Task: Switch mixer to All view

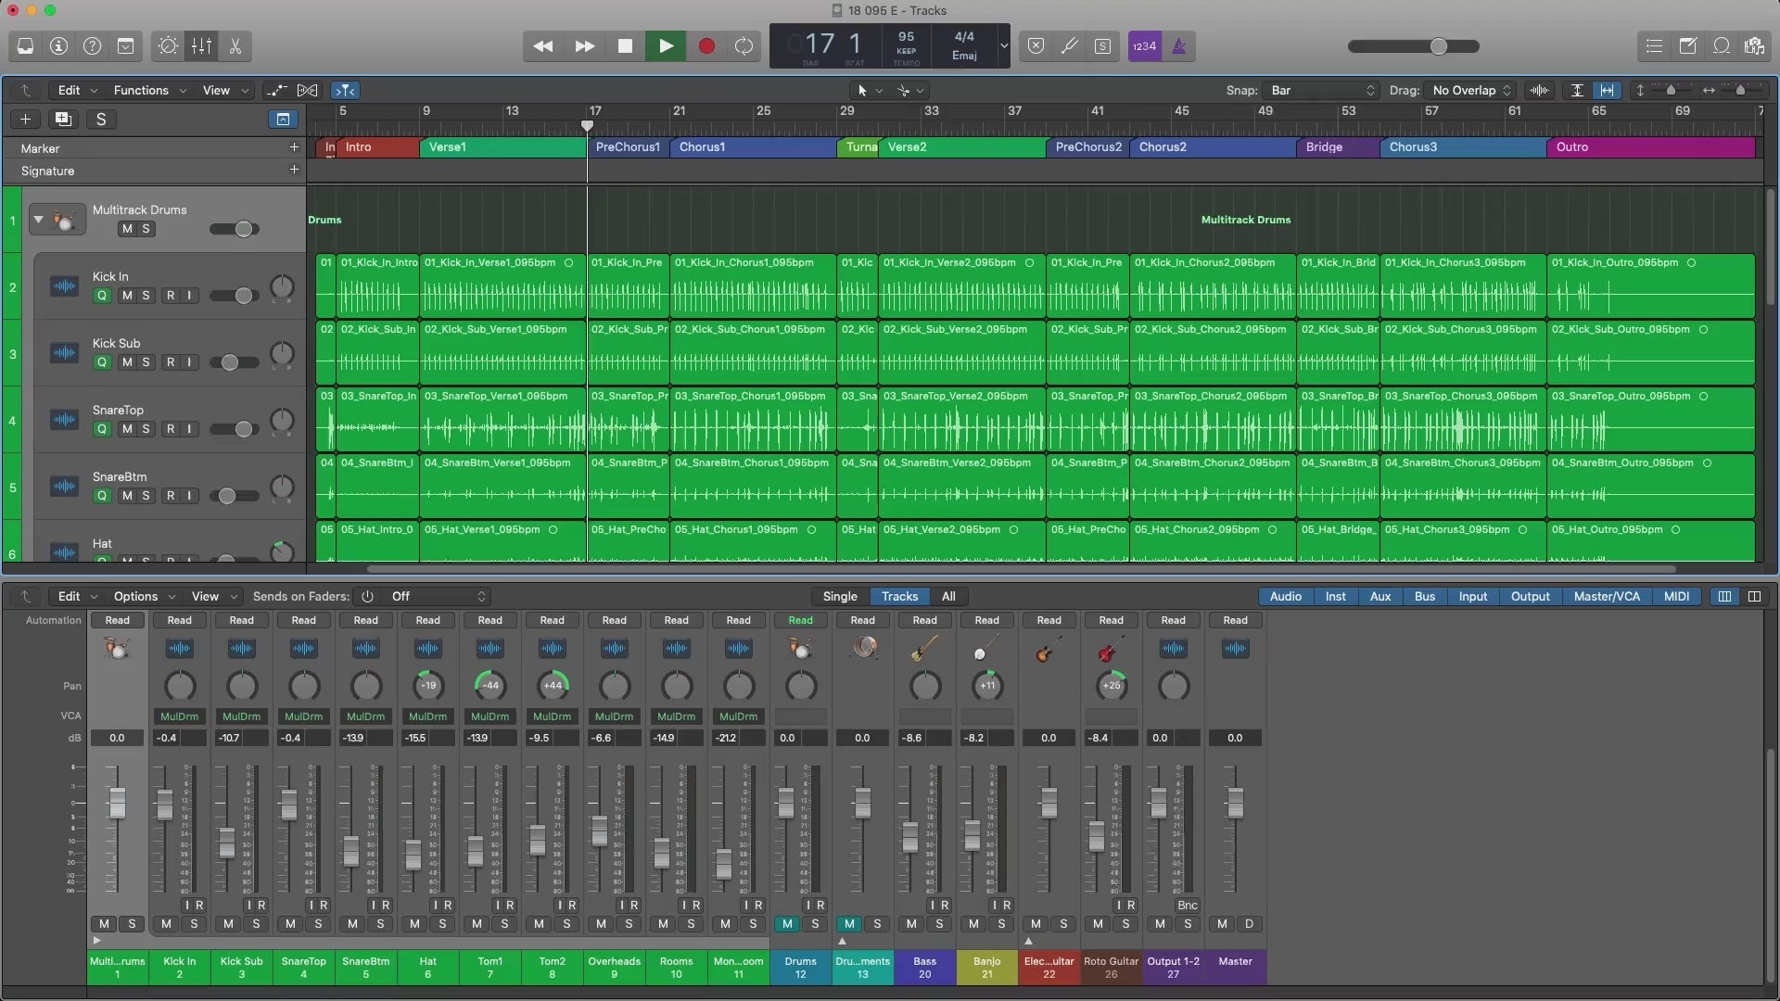Action: pyautogui.click(x=948, y=596)
